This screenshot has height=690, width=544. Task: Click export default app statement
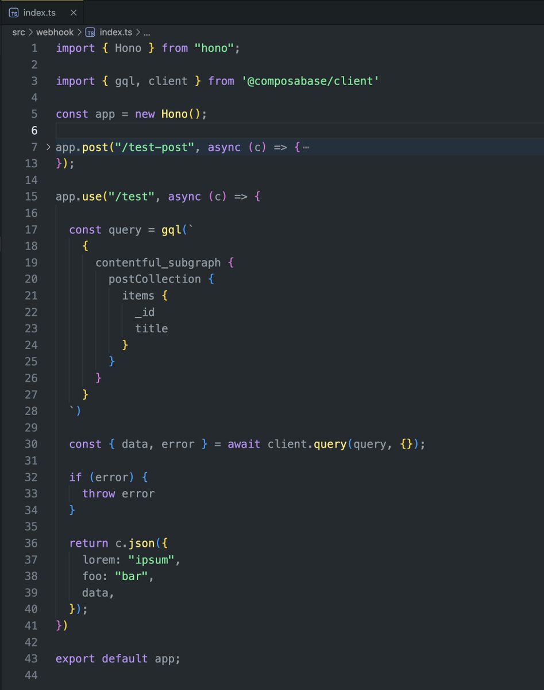point(118,658)
